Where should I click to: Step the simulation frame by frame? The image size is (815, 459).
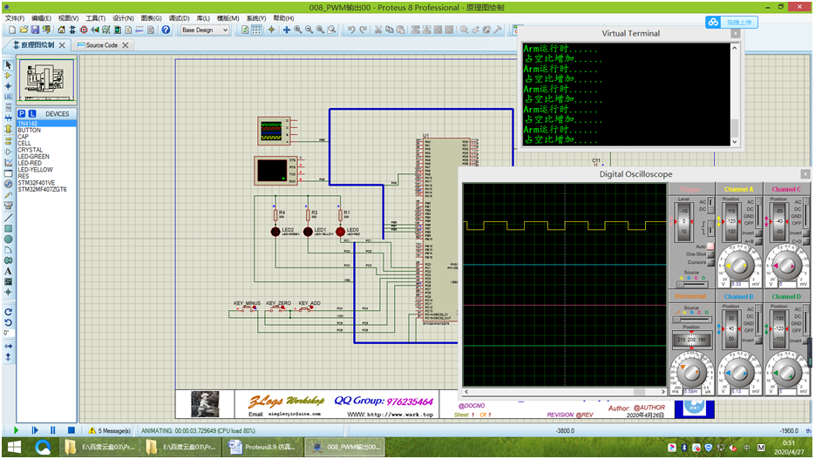click(x=35, y=430)
